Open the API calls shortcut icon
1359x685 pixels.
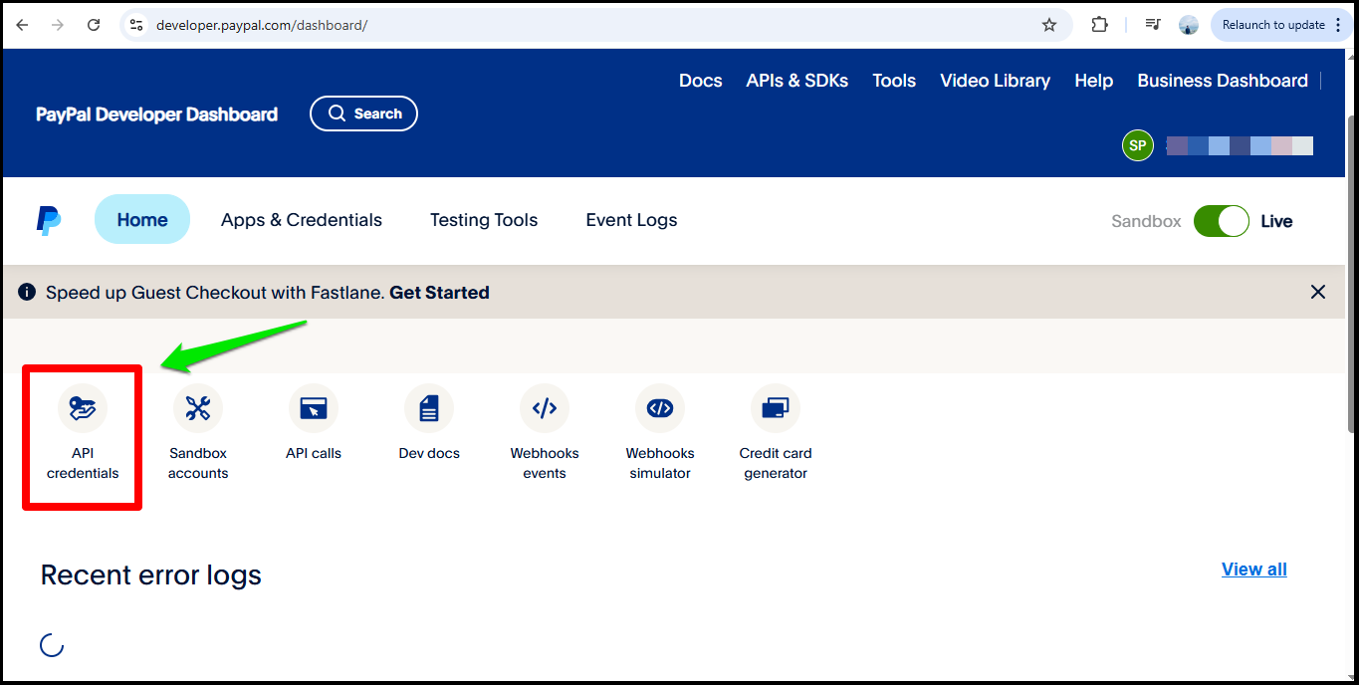click(314, 408)
